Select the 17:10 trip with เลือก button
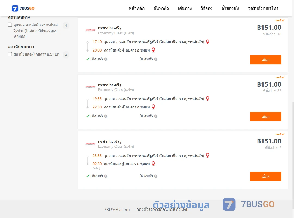 (265, 60)
